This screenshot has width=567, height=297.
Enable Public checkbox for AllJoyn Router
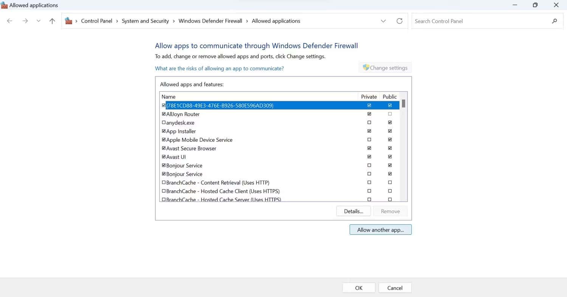click(390, 114)
